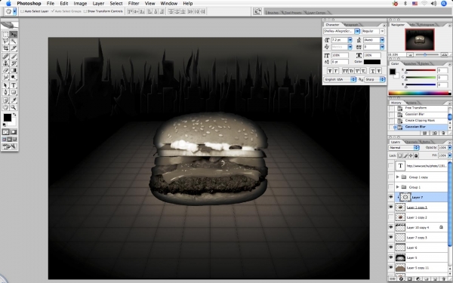Select the Lasso tool
The height and width of the screenshot is (283, 453).
(x=5, y=42)
